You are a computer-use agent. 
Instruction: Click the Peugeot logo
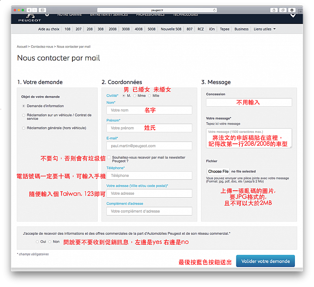pyautogui.click(x=30, y=18)
